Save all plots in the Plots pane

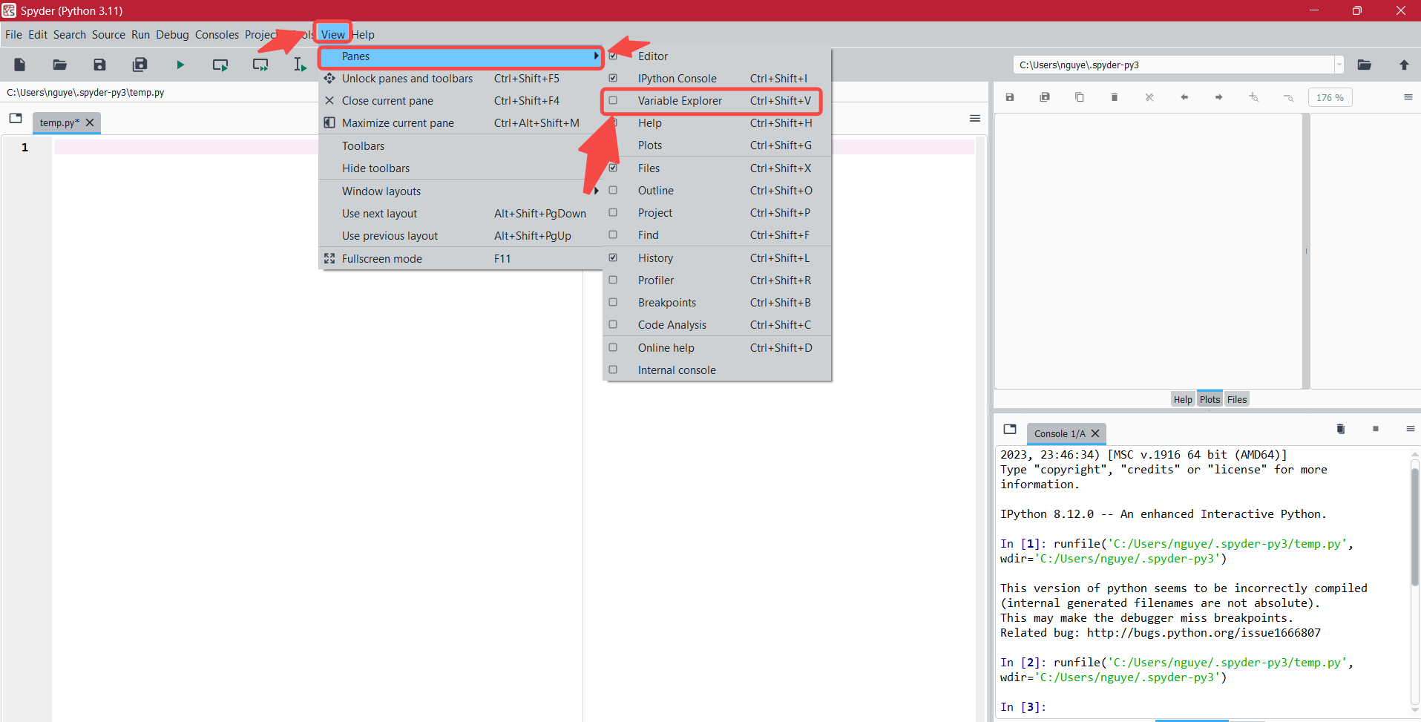pos(1045,97)
